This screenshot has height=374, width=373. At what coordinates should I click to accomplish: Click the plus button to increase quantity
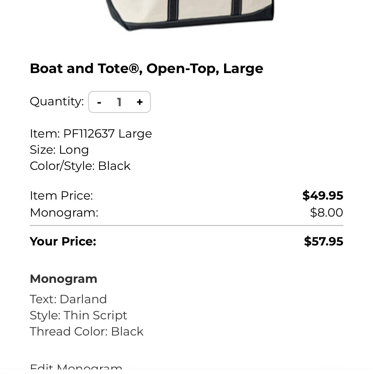tap(140, 102)
